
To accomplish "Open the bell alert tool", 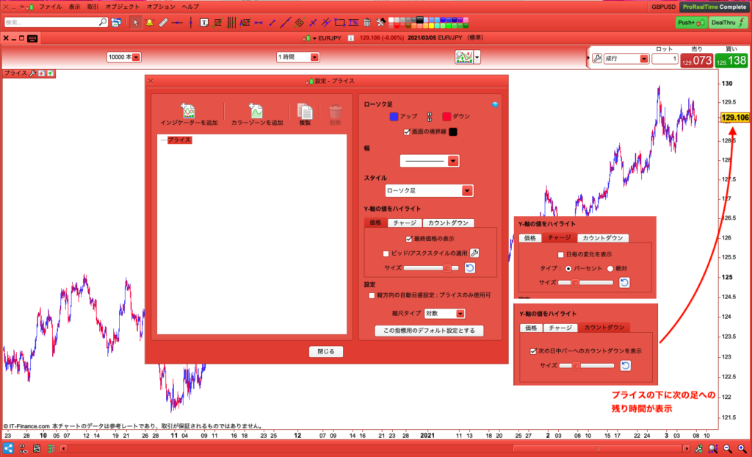I will coord(149,23).
